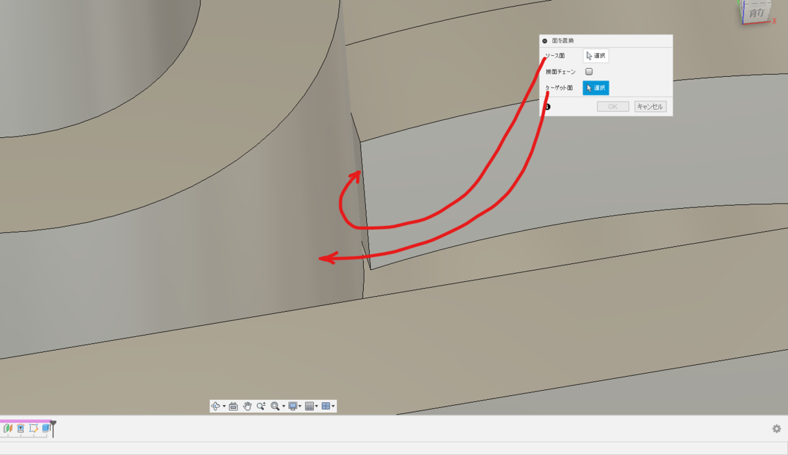Click the ターゲット面 選択 button
This screenshot has height=455, width=788.
click(596, 88)
